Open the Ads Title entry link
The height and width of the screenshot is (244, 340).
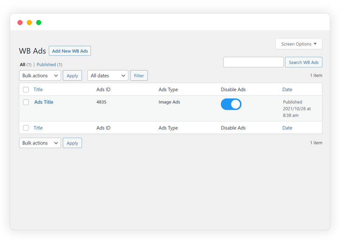[x=44, y=102]
